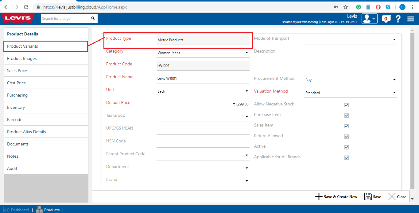Open the Audit tab
This screenshot has height=213, width=419.
pyautogui.click(x=46, y=168)
